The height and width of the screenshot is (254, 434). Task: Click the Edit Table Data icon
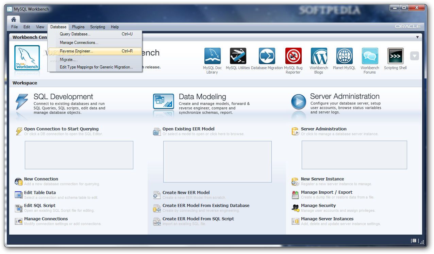19,195
